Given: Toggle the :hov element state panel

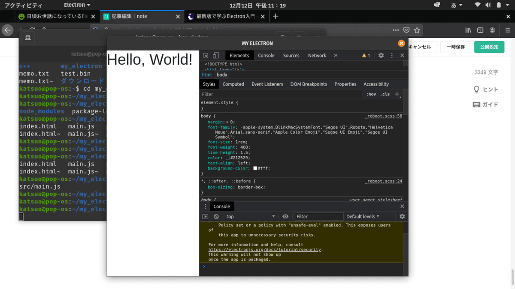Looking at the screenshot, I should (371, 94).
